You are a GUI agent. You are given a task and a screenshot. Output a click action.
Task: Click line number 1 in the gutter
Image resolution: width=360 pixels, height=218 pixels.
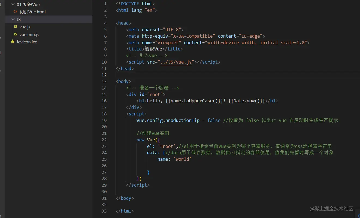[x=105, y=4]
